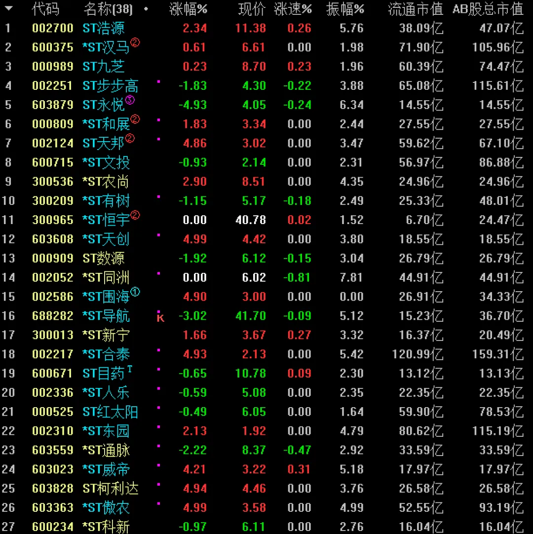
Task: Select stock name *ST人乐
Action: 106,393
